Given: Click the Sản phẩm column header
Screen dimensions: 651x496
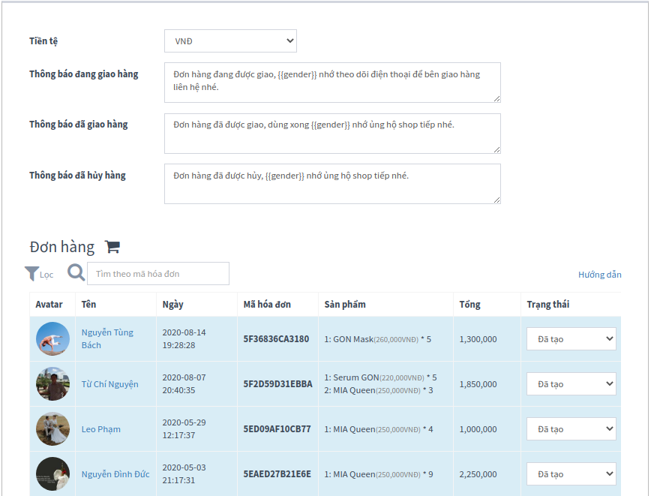Looking at the screenshot, I should 345,305.
